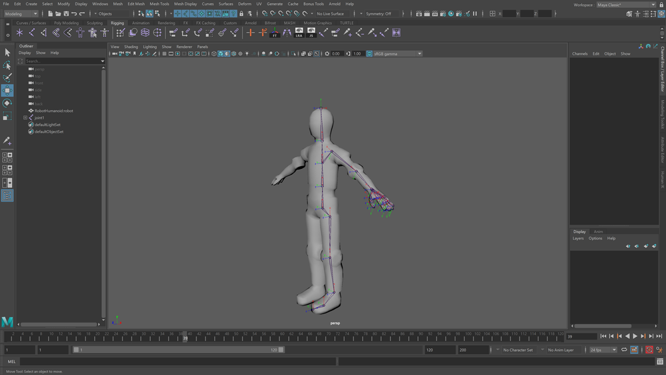
Task: Open the Modeling menu set dropdown
Action: [x=21, y=13]
